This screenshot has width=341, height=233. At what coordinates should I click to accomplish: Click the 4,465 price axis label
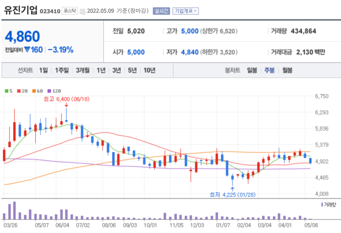[x=322, y=178]
